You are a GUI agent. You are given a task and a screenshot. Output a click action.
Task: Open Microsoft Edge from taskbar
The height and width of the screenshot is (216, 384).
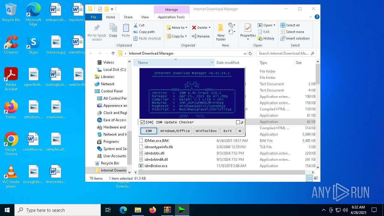[x=123, y=210]
